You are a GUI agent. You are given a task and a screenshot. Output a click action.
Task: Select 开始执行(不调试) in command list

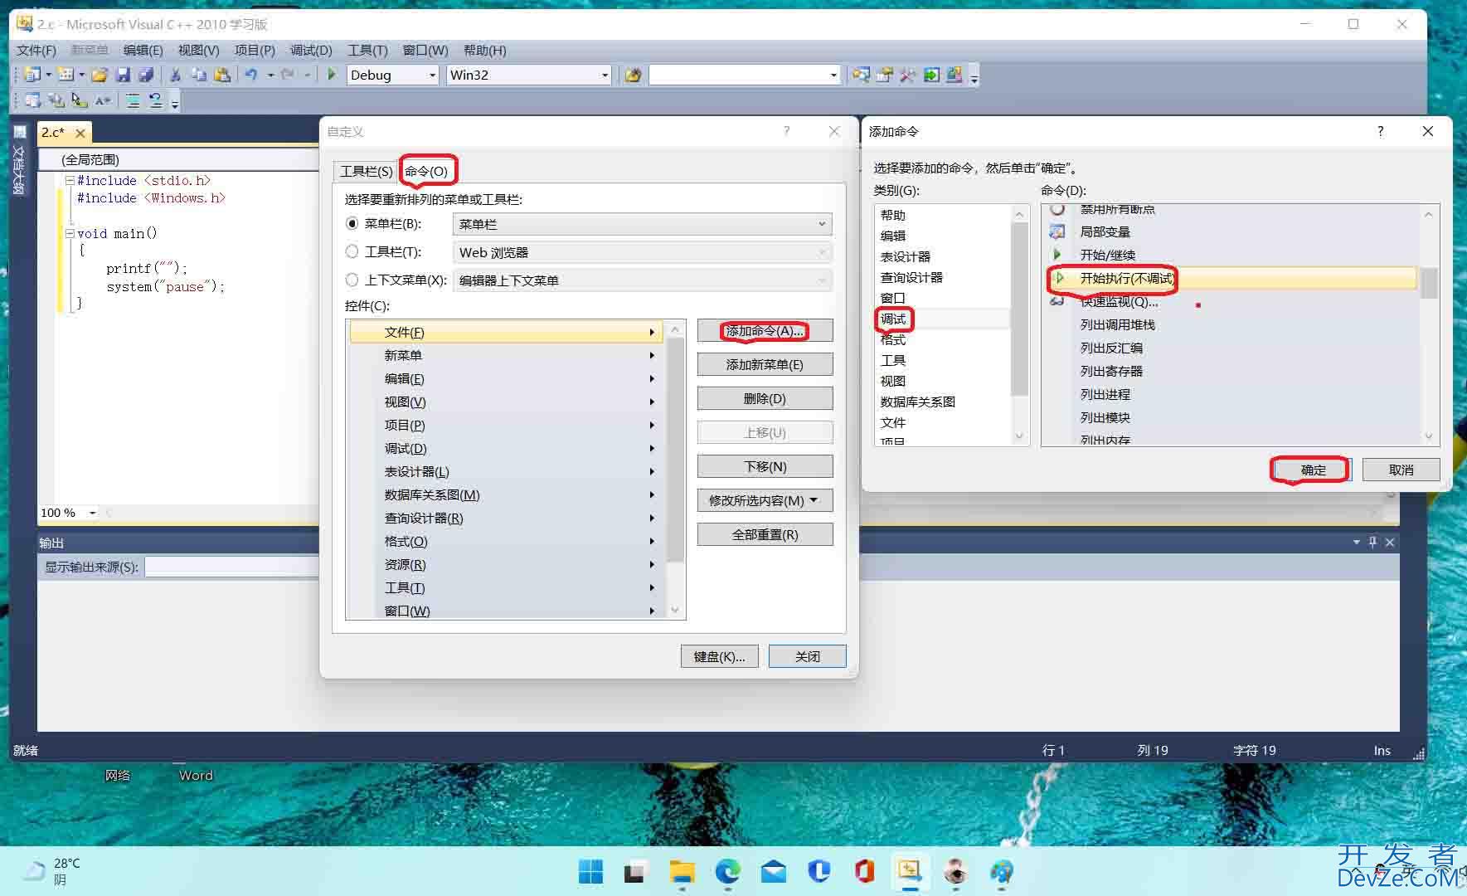point(1231,278)
